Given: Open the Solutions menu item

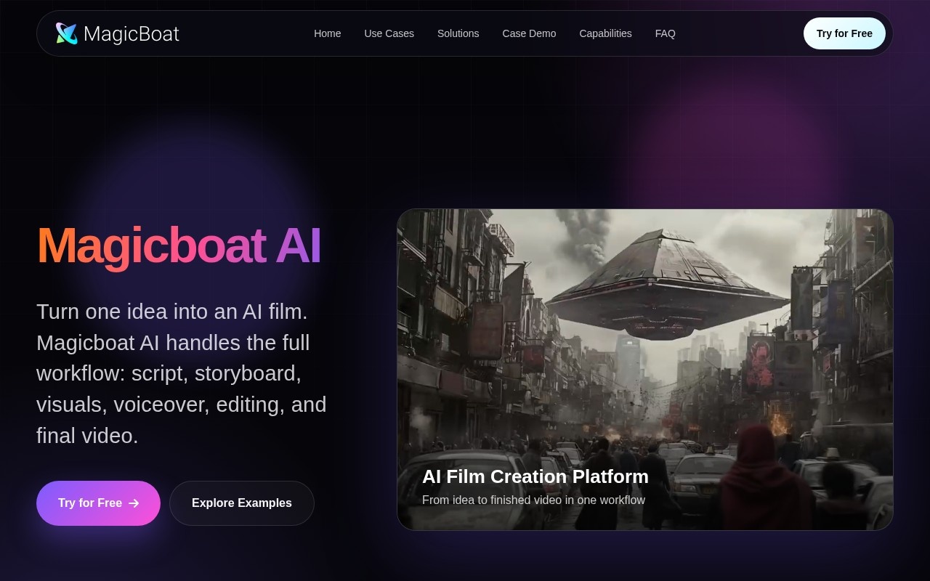Looking at the screenshot, I should pos(458,33).
